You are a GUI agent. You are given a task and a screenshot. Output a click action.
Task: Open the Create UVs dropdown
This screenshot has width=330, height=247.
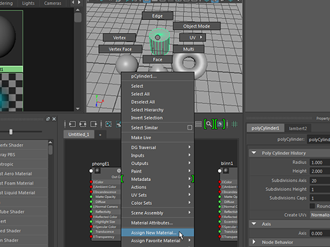coord(320,215)
